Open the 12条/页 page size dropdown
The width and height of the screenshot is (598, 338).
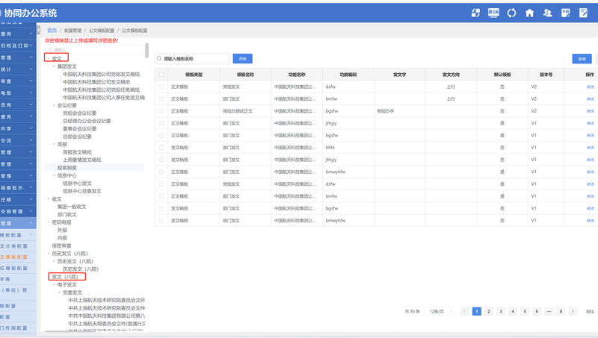point(440,311)
